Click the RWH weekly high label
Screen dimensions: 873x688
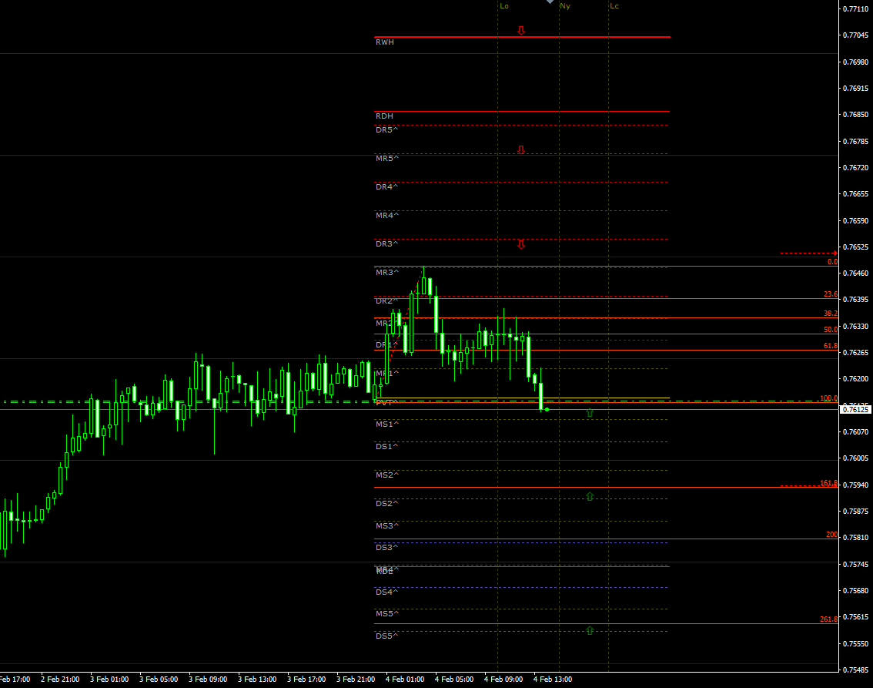pos(385,42)
